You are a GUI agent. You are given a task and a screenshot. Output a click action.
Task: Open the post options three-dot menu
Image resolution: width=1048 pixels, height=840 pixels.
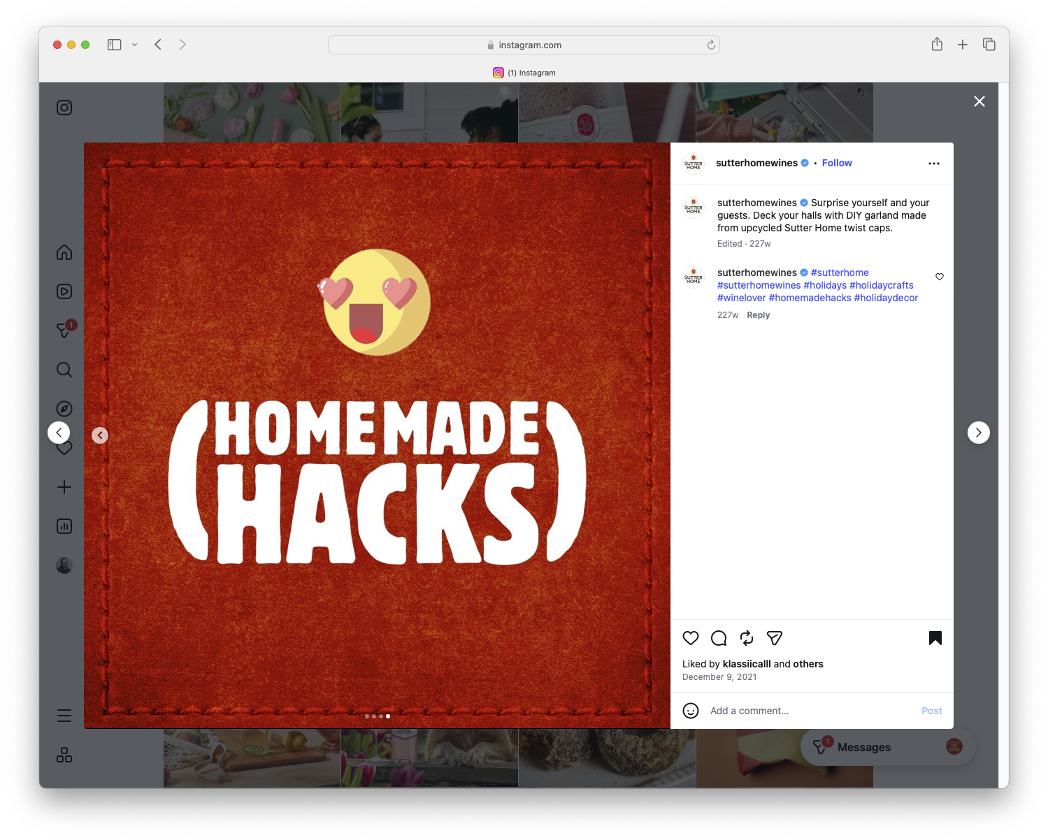pyautogui.click(x=934, y=163)
